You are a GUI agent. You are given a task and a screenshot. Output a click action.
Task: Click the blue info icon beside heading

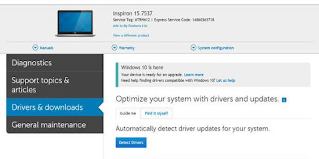284,100
